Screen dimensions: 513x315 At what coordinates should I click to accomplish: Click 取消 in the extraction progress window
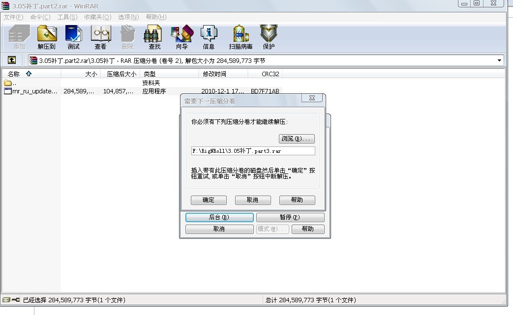(219, 229)
